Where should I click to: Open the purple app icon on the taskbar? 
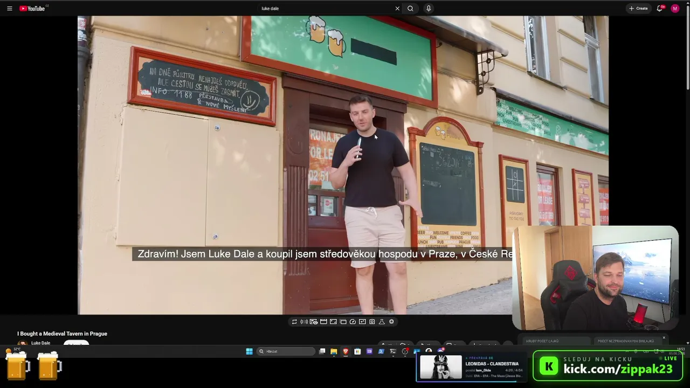(x=369, y=351)
